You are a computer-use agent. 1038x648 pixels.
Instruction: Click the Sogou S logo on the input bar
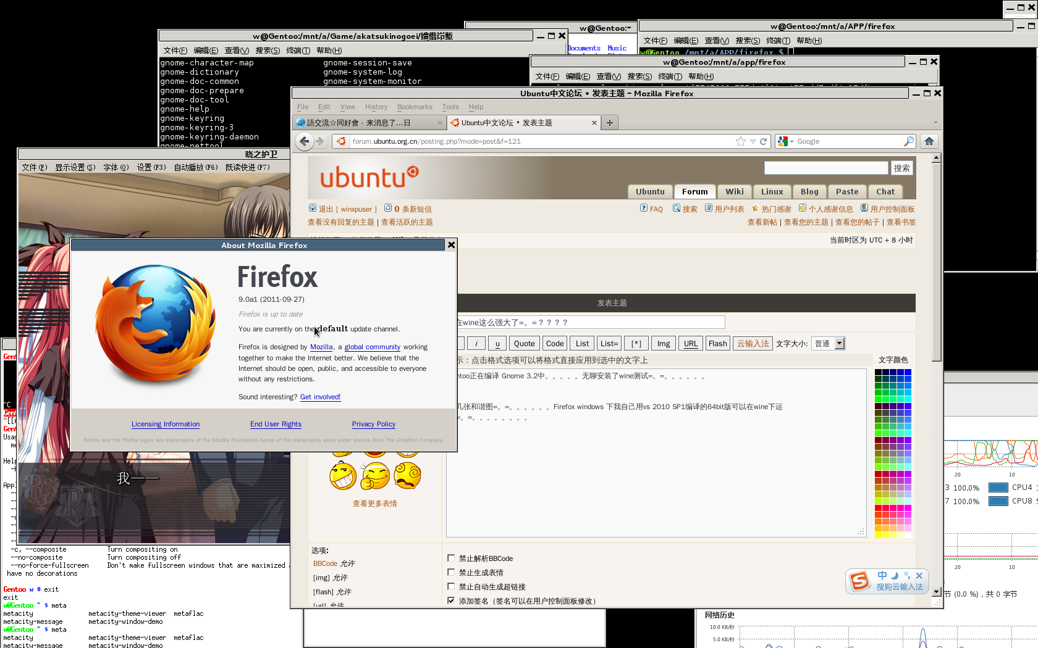point(859,581)
